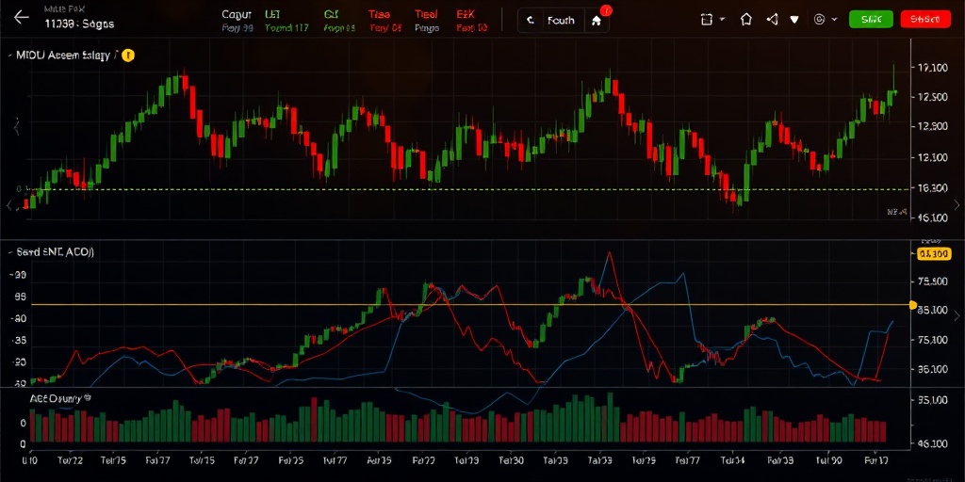Viewport: 965px width, 482px height.
Task: Click the house-shaped icon in right toolbar
Action: [x=746, y=19]
